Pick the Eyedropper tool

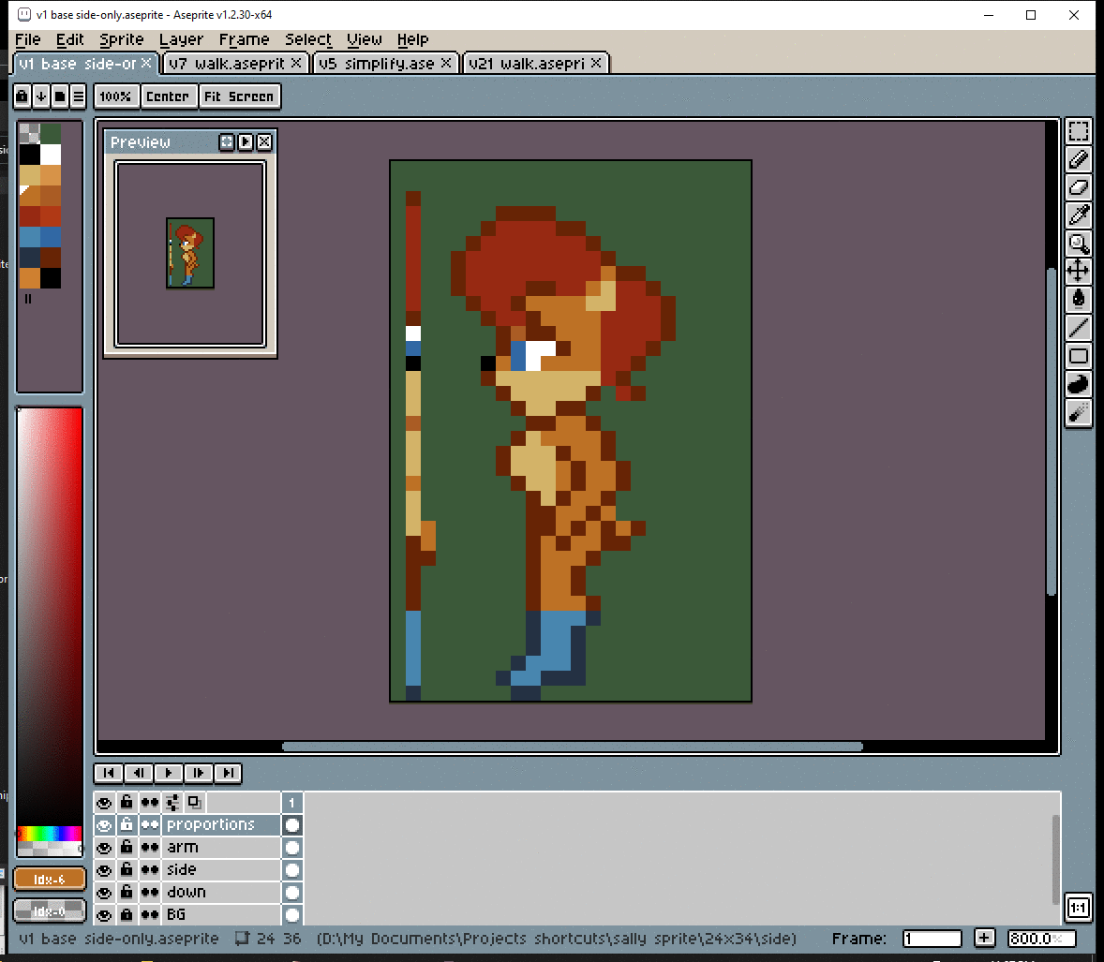[x=1079, y=215]
